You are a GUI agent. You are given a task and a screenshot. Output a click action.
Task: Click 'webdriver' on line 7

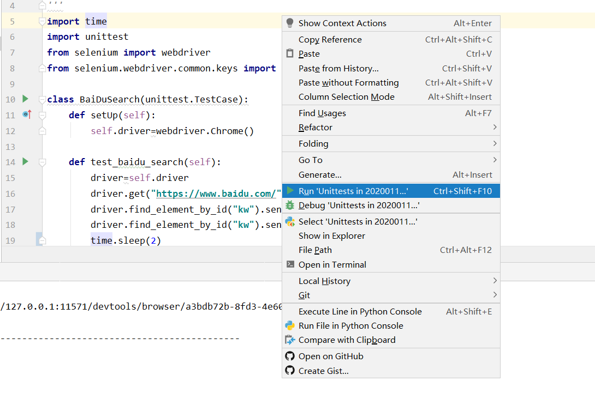(x=186, y=52)
